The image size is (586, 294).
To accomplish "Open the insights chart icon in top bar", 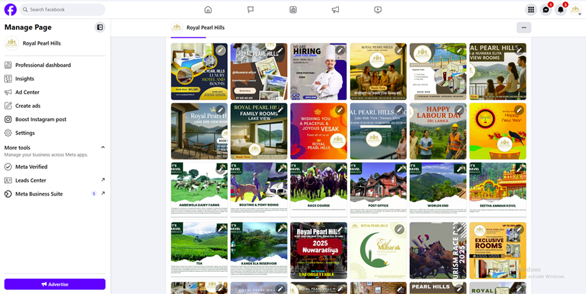I will click(293, 10).
